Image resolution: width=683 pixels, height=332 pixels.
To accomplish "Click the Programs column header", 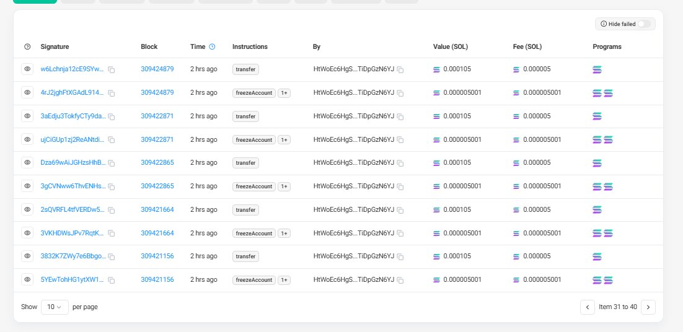I will pyautogui.click(x=607, y=46).
